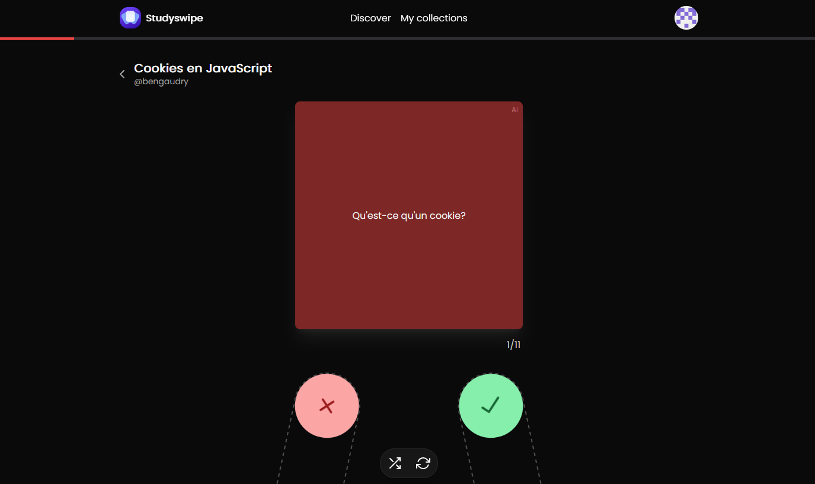Toggle the card to unknown with the X circle
The width and height of the screenshot is (815, 484).
(327, 406)
